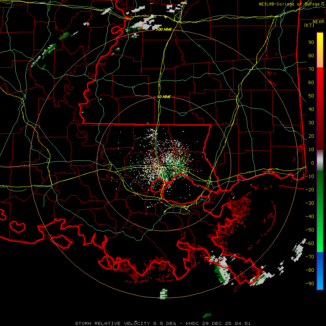Screen dimensions: 326x326
Task: Click the gray near-zero segment of color bar
Action: [x=320, y=160]
